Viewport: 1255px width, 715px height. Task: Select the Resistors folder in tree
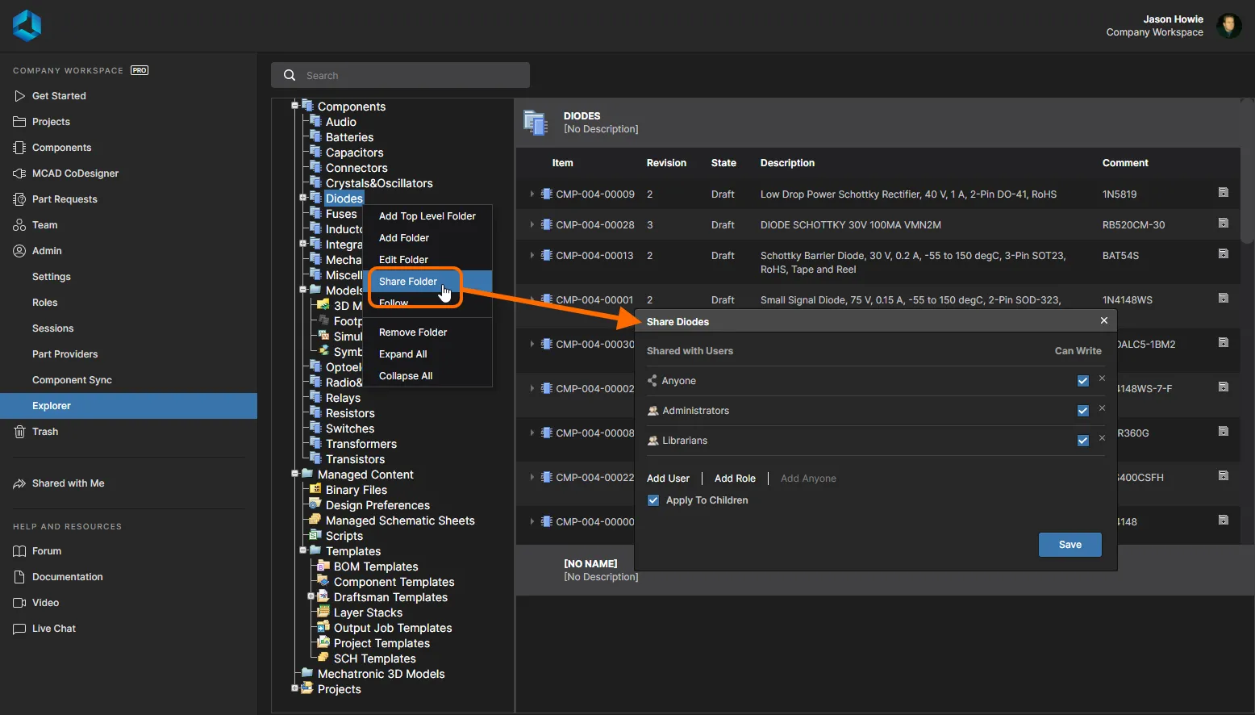coord(350,413)
